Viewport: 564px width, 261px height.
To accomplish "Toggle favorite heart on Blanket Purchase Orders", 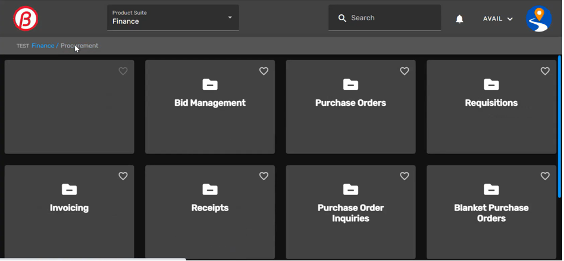I will point(545,176).
